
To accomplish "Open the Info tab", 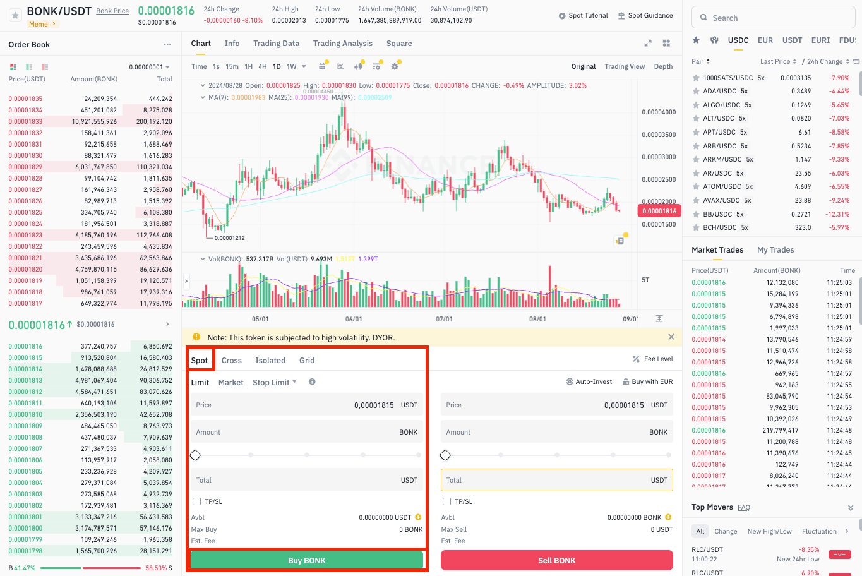I will coord(232,44).
